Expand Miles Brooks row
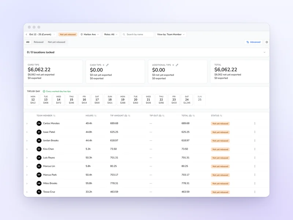293x220 pixels. pos(27,184)
